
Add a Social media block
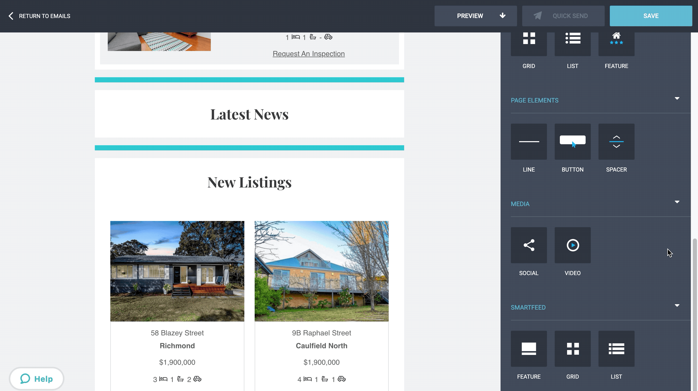click(529, 245)
